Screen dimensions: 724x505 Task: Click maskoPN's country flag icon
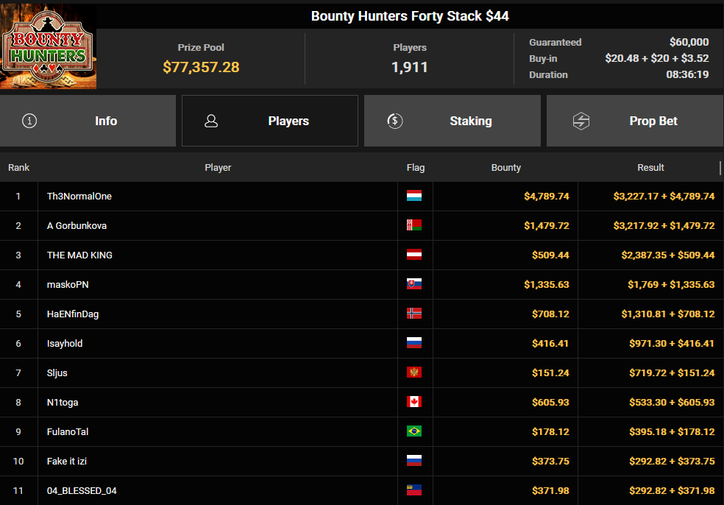[414, 284]
